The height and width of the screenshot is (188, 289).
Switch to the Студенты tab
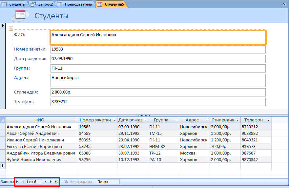click(14, 4)
